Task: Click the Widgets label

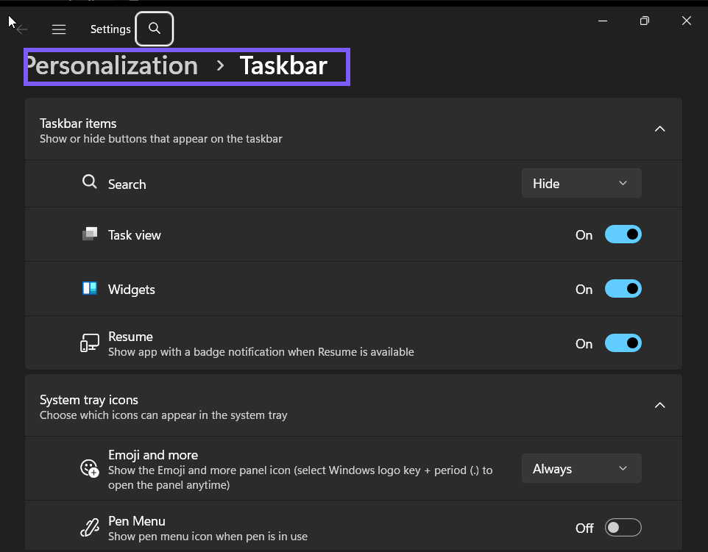Action: 132,290
